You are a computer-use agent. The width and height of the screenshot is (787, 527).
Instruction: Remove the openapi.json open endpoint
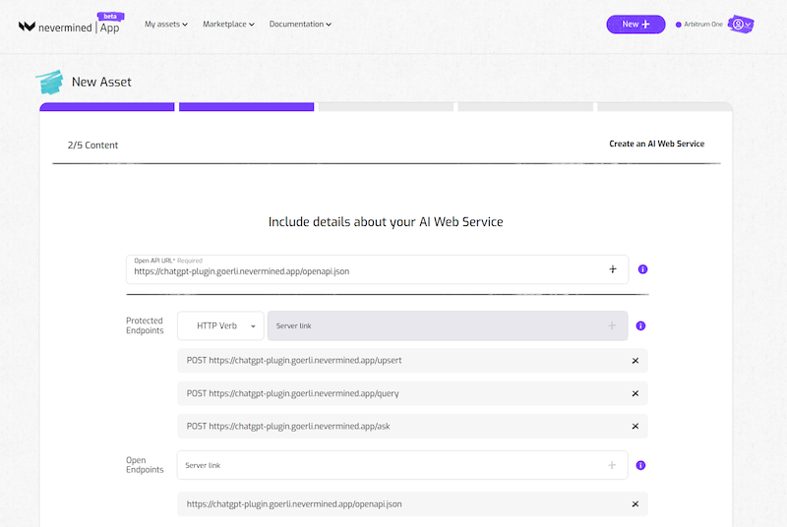[635, 504]
